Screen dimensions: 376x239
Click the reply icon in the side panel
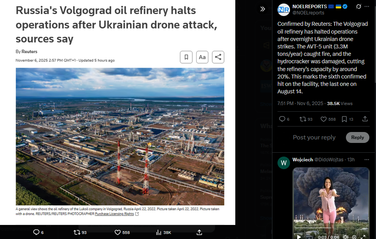coord(282,119)
